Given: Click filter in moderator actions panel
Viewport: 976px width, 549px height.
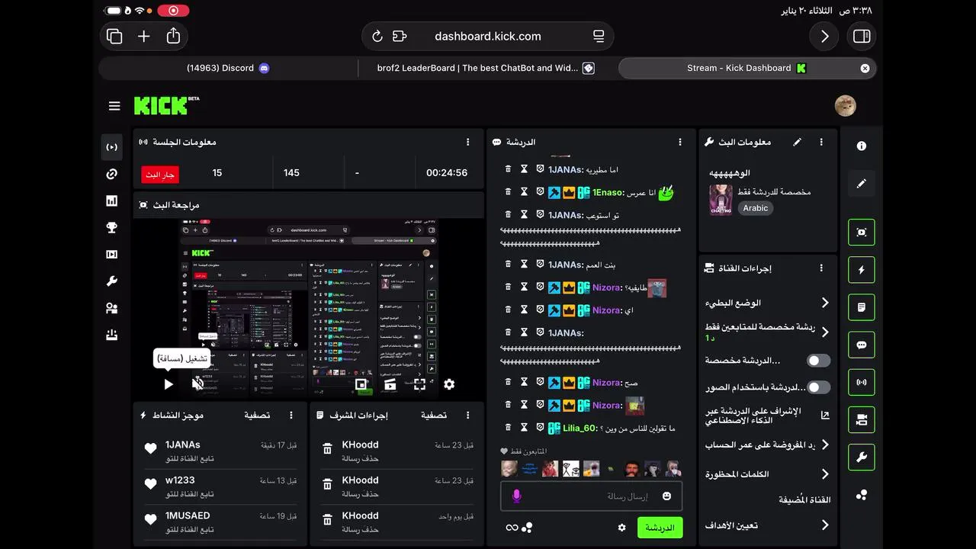Looking at the screenshot, I should [x=434, y=416].
